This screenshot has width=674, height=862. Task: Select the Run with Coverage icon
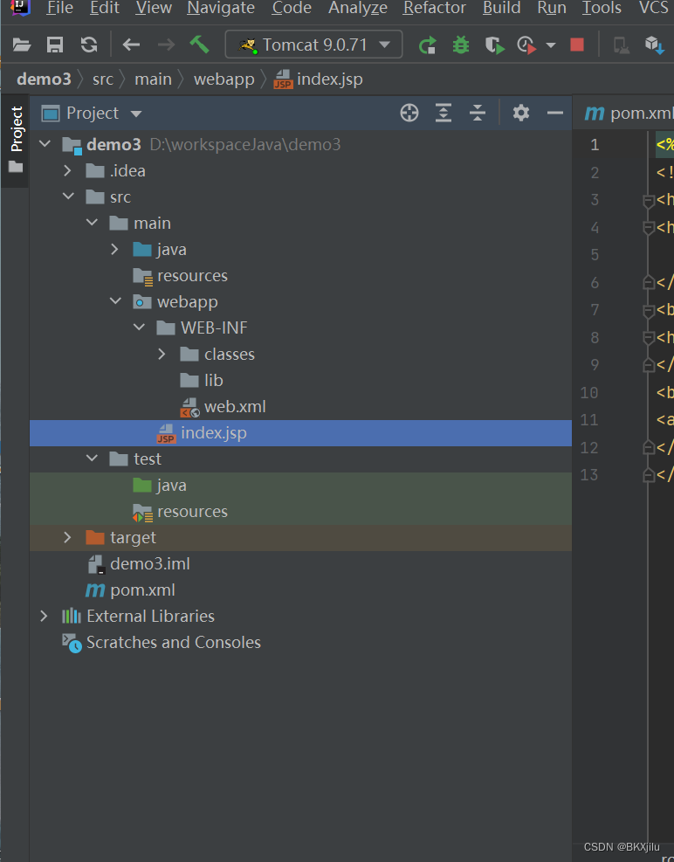coord(495,44)
